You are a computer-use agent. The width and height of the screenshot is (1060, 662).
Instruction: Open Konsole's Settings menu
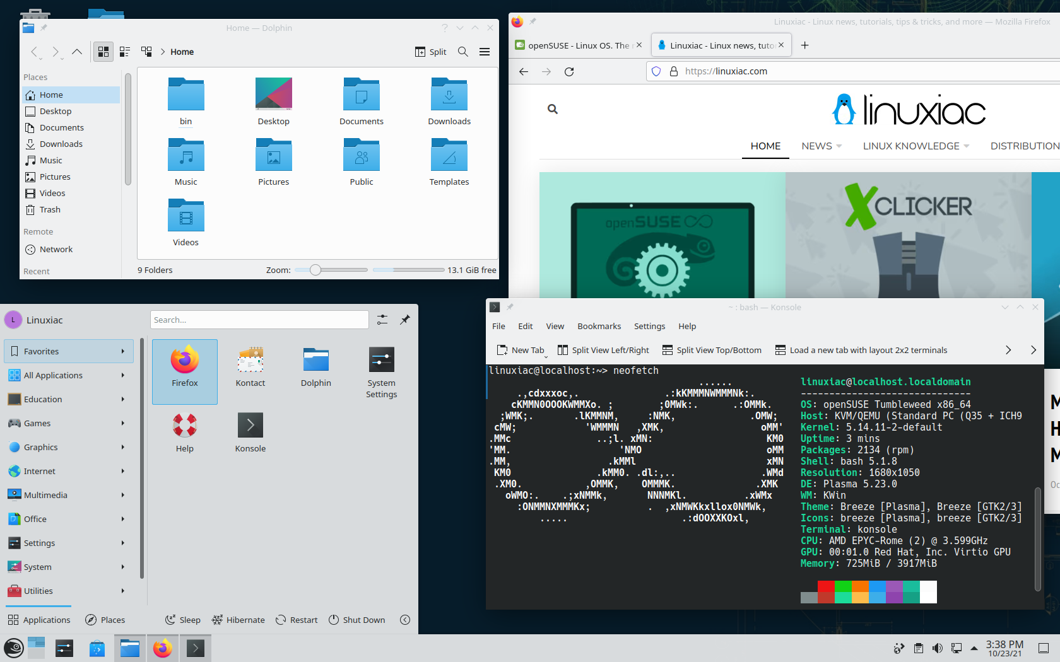pos(649,326)
